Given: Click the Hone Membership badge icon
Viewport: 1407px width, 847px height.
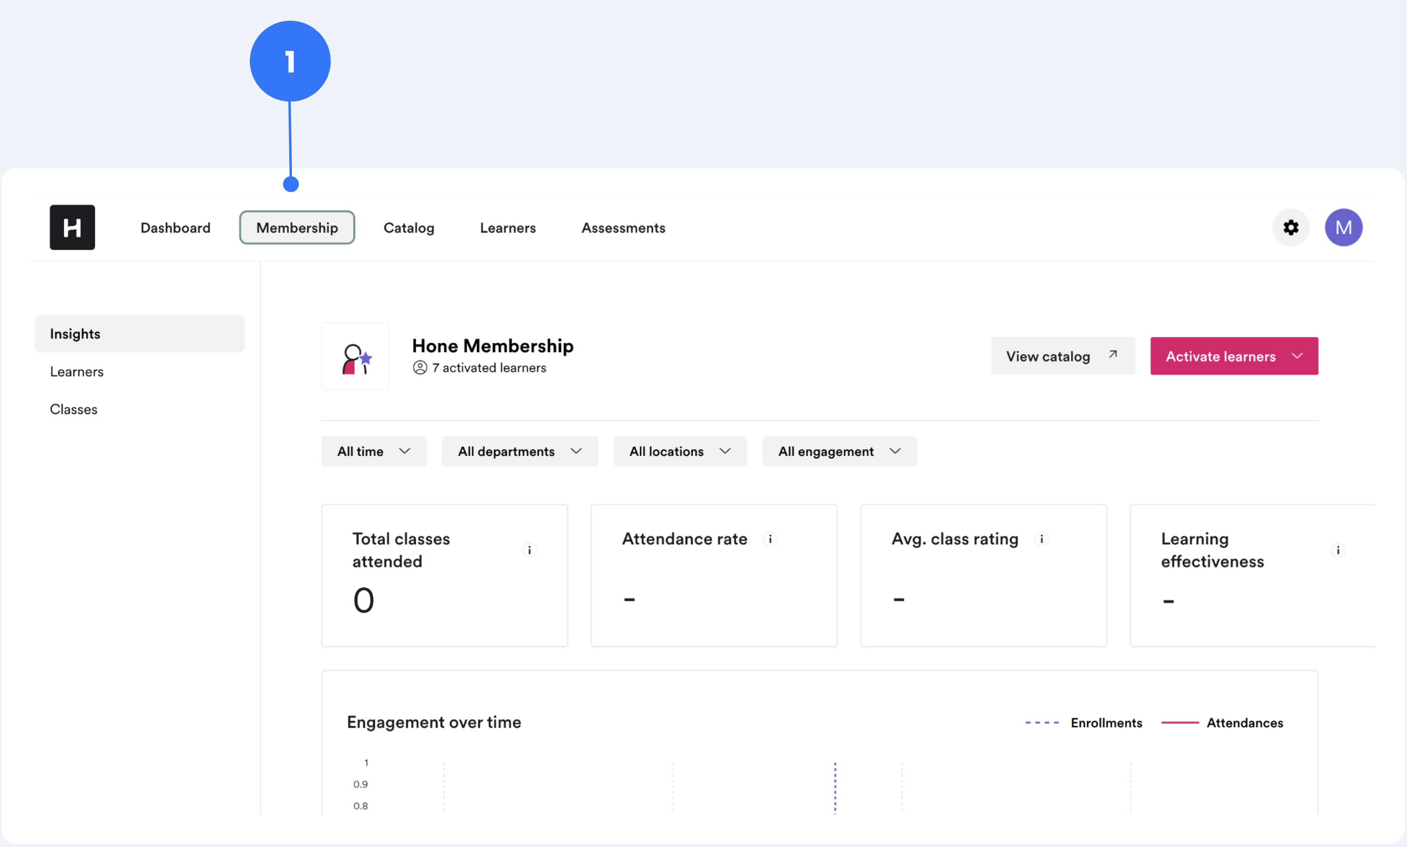Looking at the screenshot, I should pos(355,357).
